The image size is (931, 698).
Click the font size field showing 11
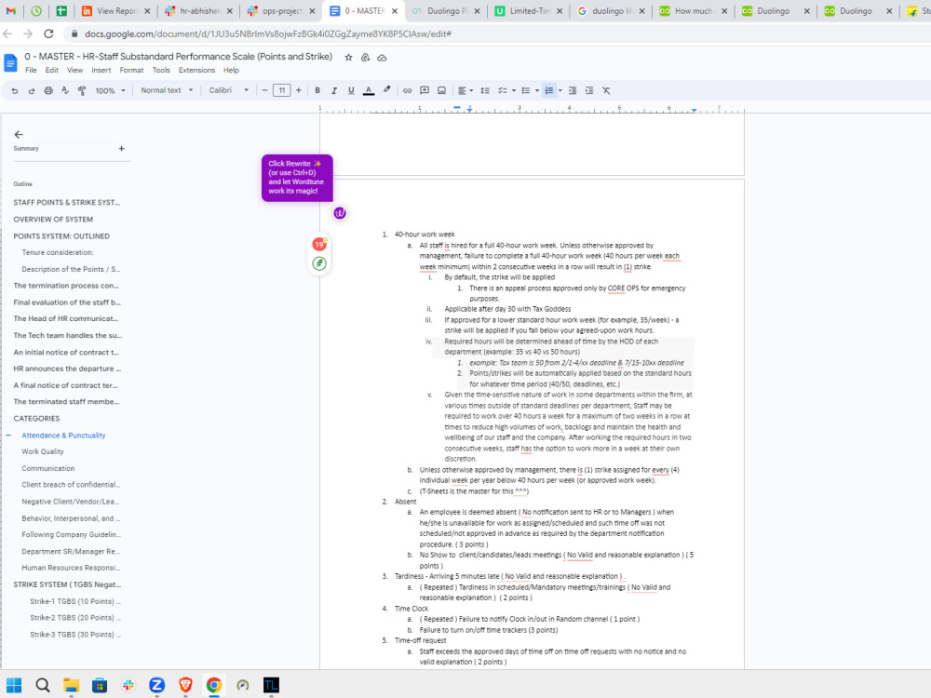[x=281, y=91]
